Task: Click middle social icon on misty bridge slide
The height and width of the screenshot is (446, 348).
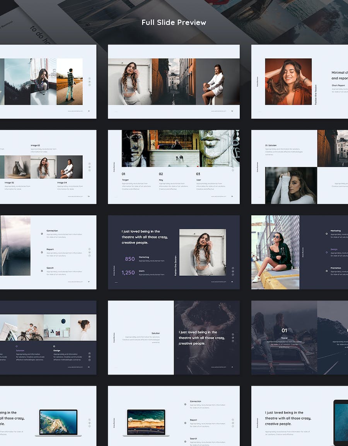Action: click(89, 252)
